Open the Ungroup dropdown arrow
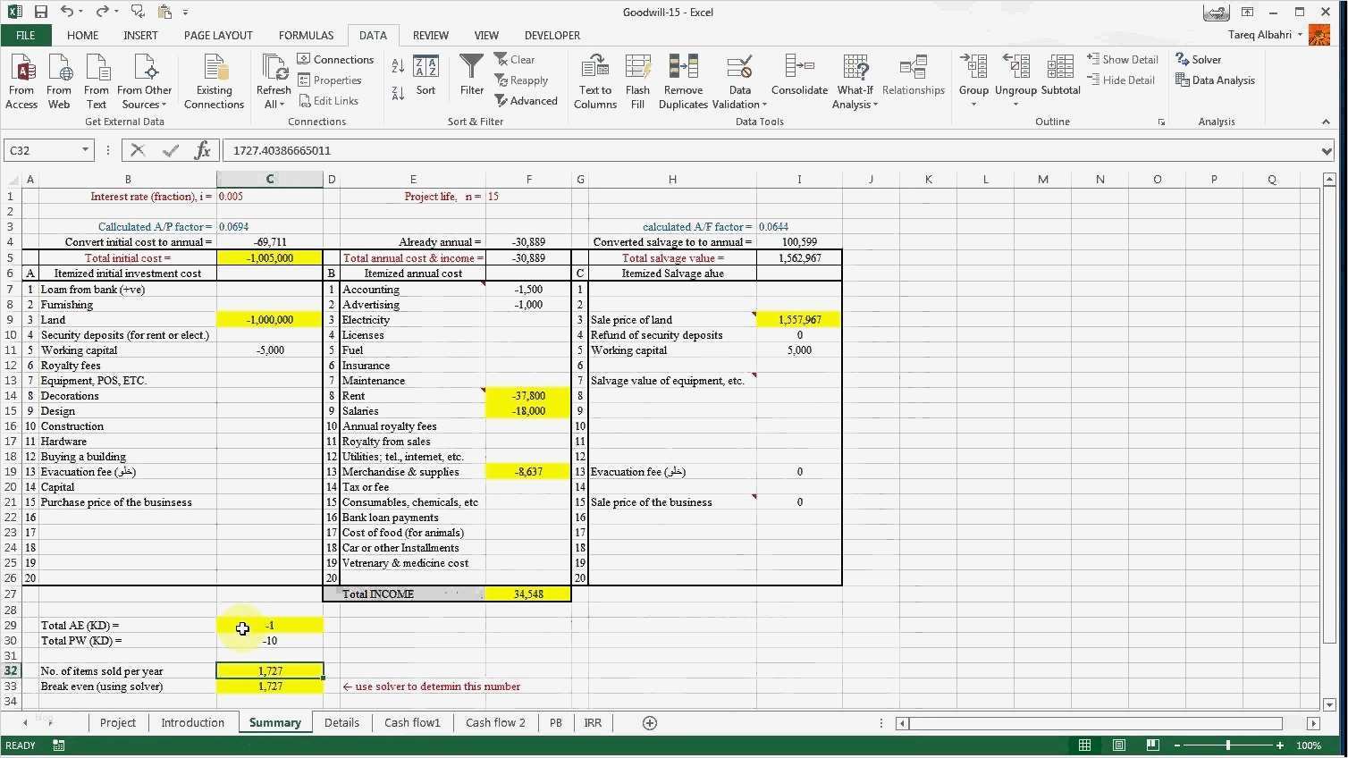The width and height of the screenshot is (1348, 758). tap(1015, 105)
